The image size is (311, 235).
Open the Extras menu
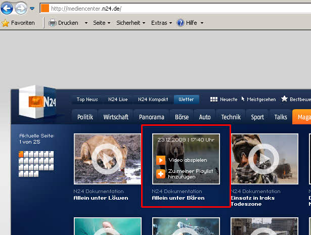(161, 23)
